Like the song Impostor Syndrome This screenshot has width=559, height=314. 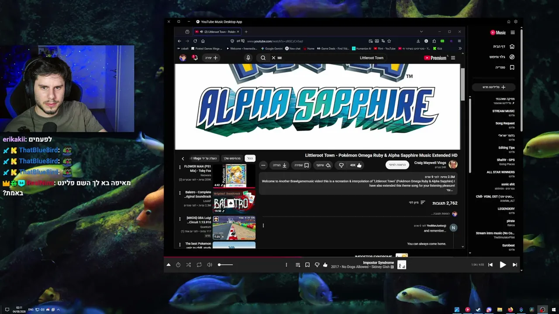(325, 265)
